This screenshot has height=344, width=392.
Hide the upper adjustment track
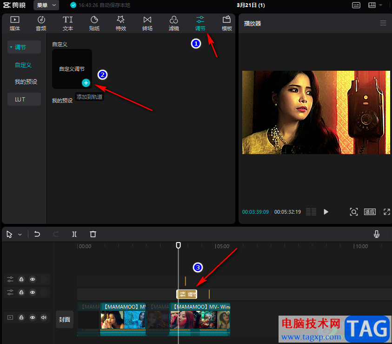(x=33, y=279)
